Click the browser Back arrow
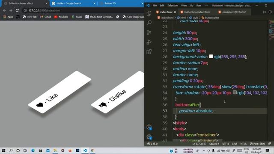Image resolution: width=274 pixels, height=154 pixels. point(4,10)
